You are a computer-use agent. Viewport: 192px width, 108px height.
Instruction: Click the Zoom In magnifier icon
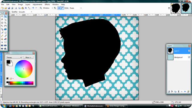55,8
